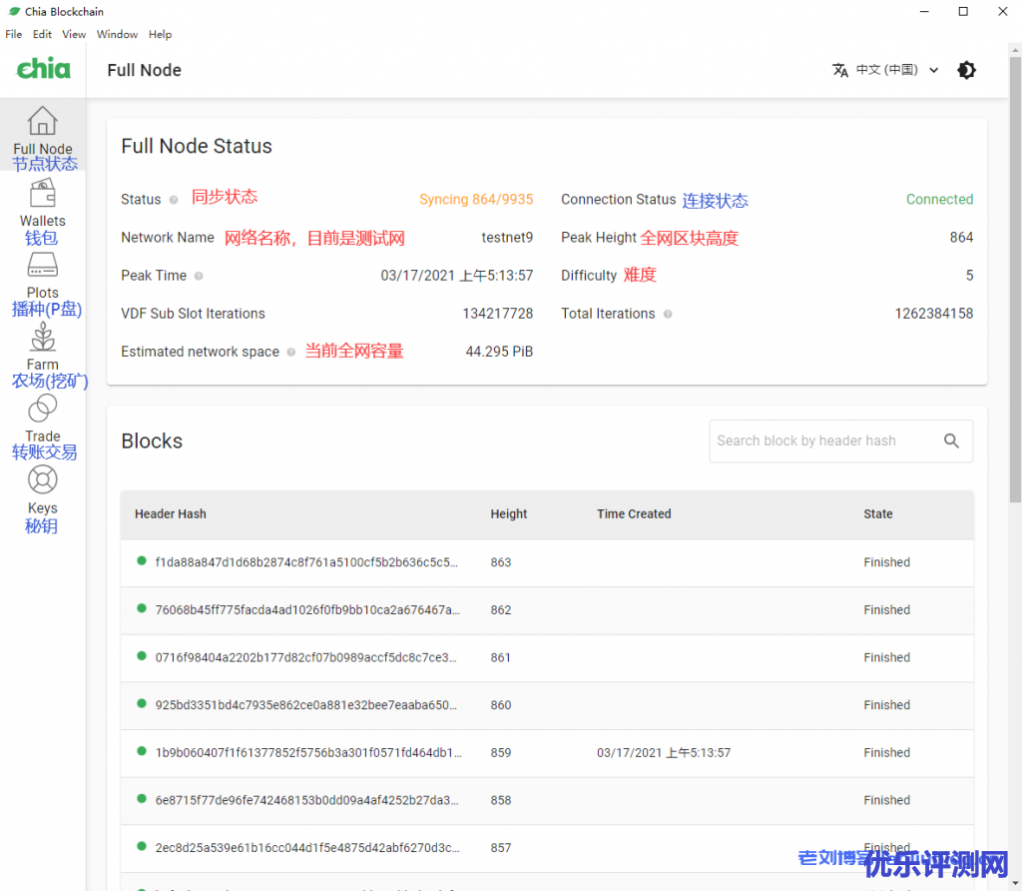The width and height of the screenshot is (1022, 891).
Task: Click help icon next to Status
Action: tap(174, 200)
